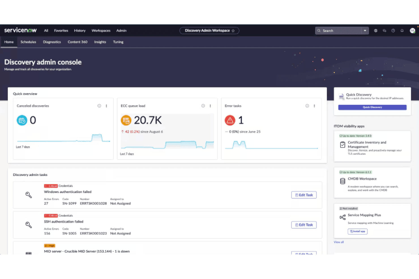Click the orange ECC queue load icon
Screen dimensions: 419x279
click(126, 120)
